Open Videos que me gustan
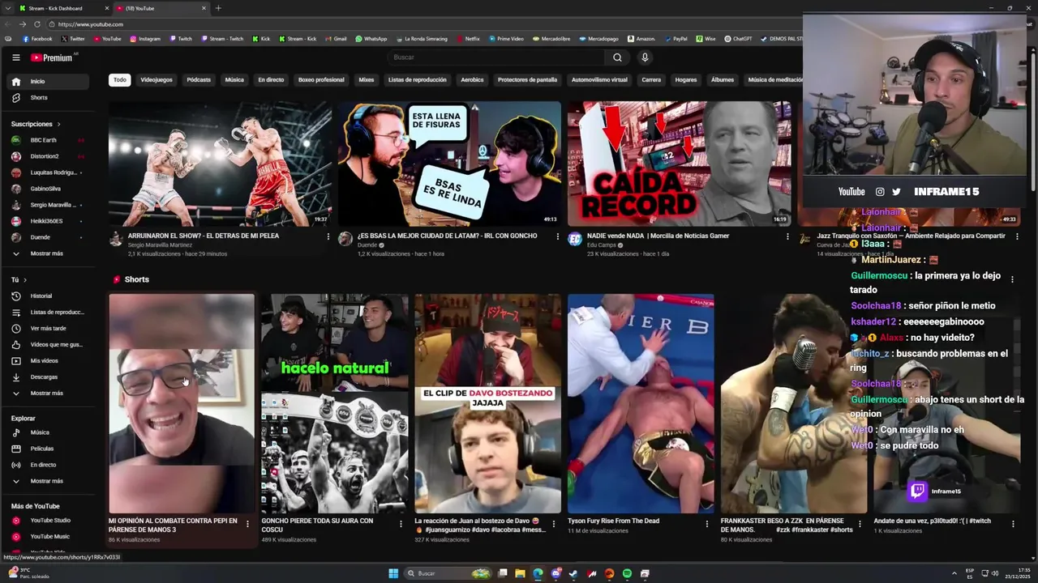The height and width of the screenshot is (583, 1038). [49, 344]
